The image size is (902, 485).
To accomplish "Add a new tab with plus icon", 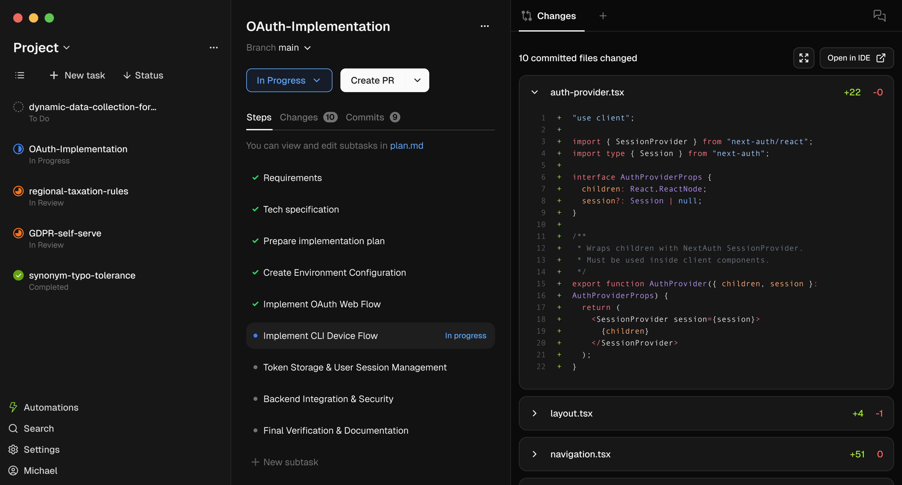I will coord(603,16).
